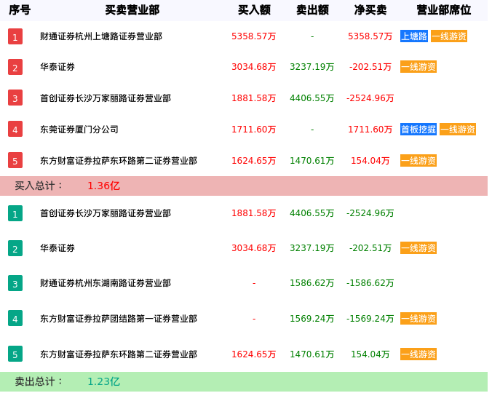
Task: Click buy-list 首创证券 4406.55万 value
Action: point(312,98)
